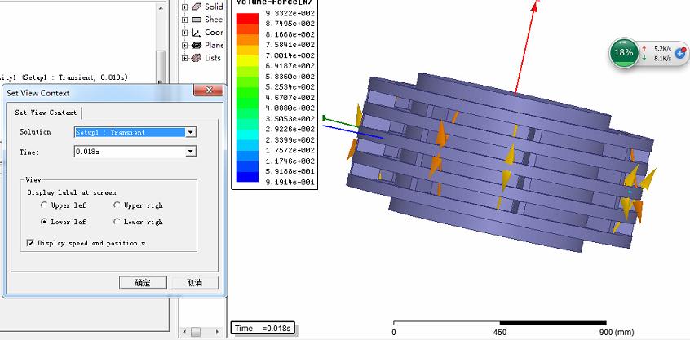The height and width of the screenshot is (340, 690).
Task: Open the Time dropdown arrow
Action: (190, 152)
